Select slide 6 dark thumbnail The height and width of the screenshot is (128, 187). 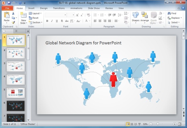pyautogui.click(x=15, y=106)
